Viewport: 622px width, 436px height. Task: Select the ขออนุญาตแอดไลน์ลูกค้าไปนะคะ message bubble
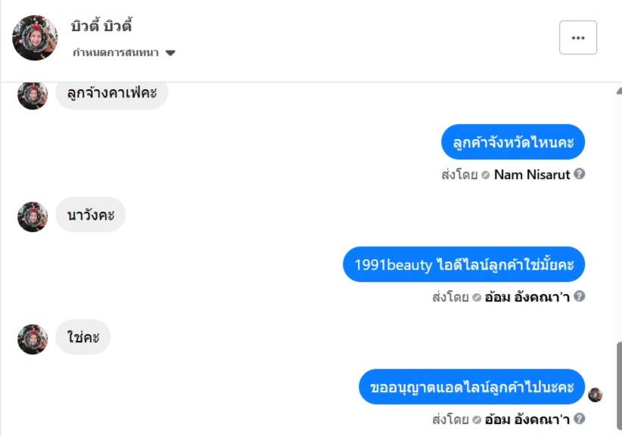tap(471, 386)
